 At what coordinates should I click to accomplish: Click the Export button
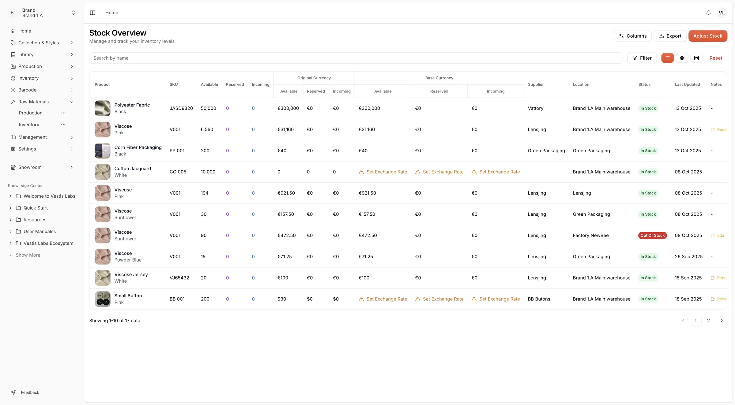tap(670, 36)
